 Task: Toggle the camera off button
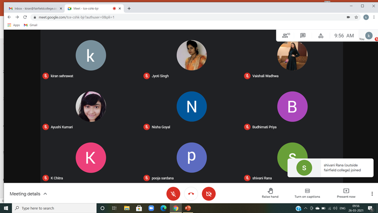click(x=208, y=194)
